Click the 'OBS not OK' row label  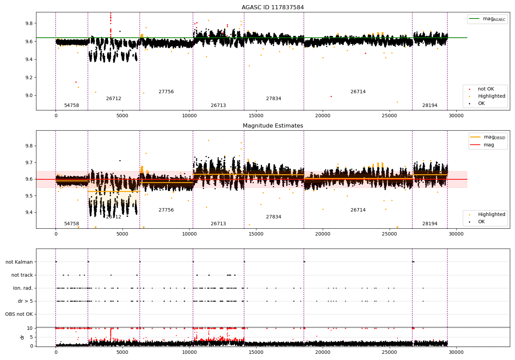(x=19, y=314)
